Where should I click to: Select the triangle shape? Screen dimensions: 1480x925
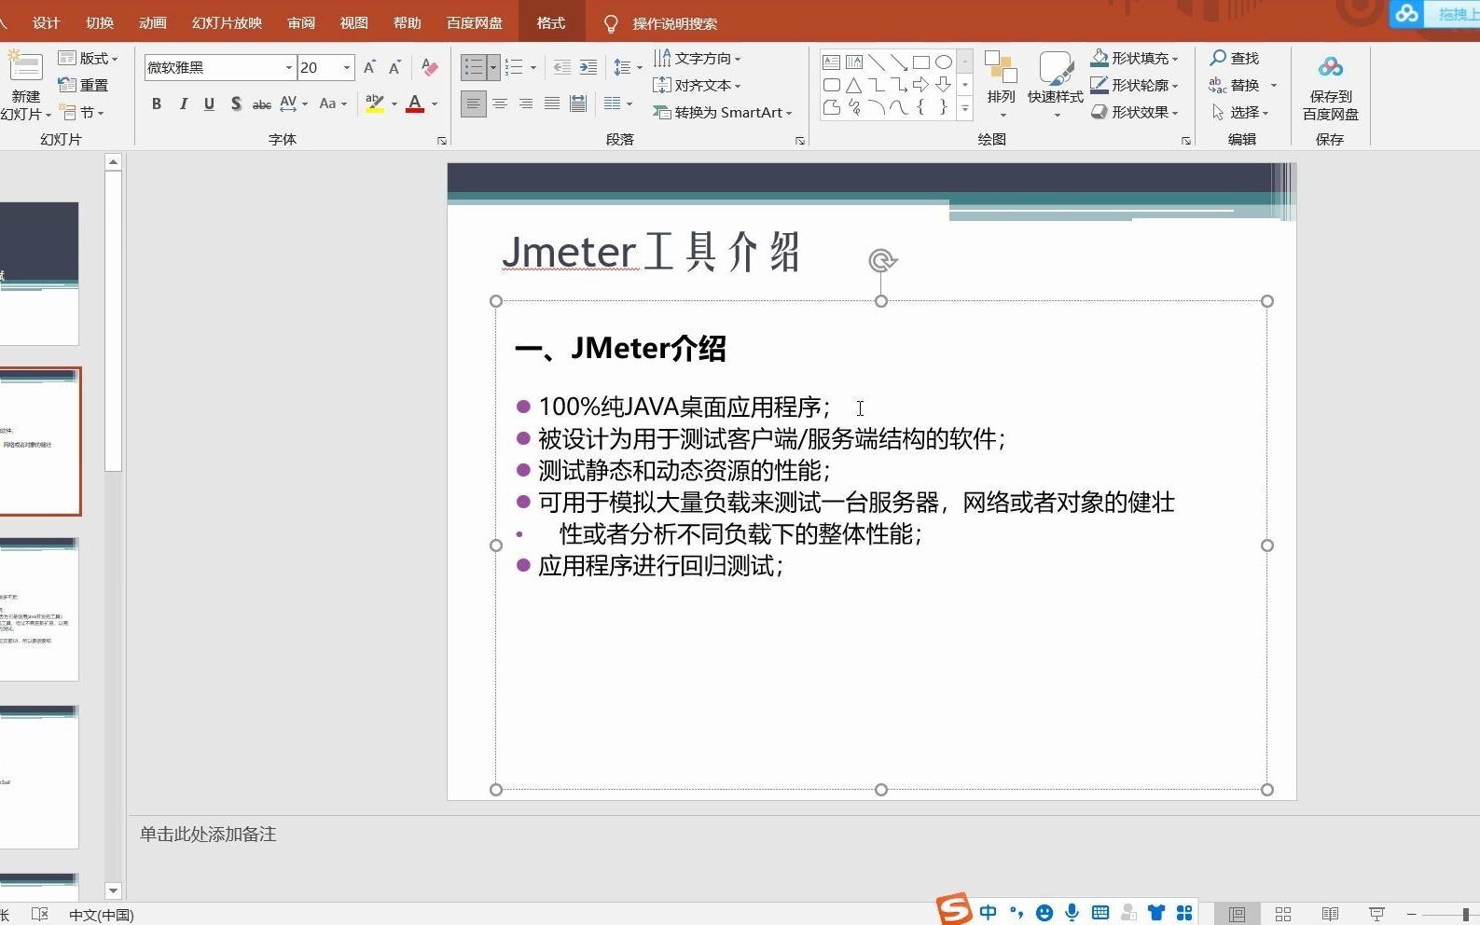tap(853, 85)
